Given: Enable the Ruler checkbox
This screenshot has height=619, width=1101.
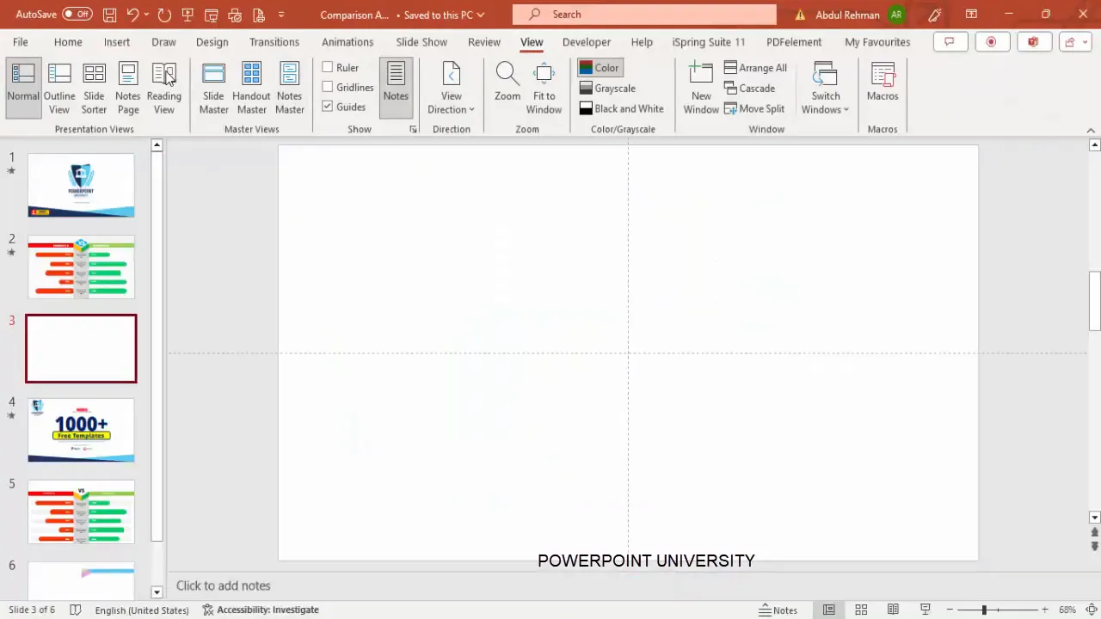Looking at the screenshot, I should (328, 67).
